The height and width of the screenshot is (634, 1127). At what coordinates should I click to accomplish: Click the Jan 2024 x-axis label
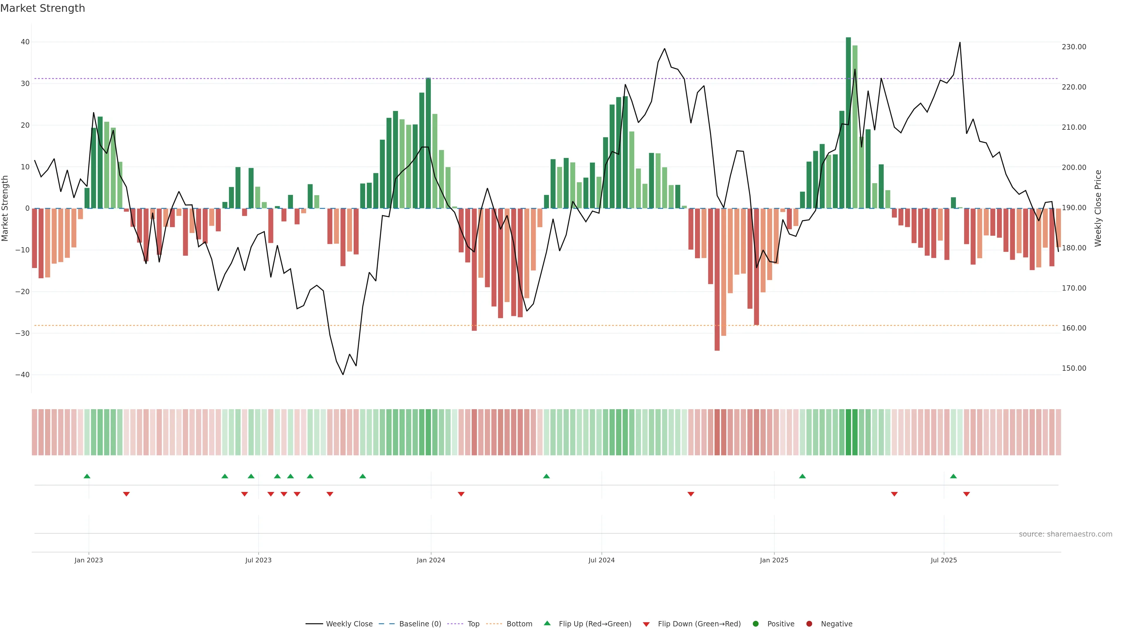click(431, 560)
